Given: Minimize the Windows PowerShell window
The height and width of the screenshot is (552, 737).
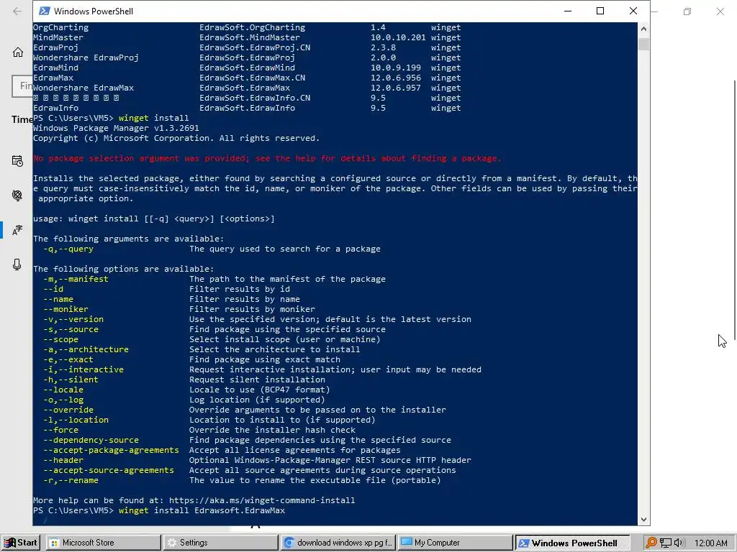Looking at the screenshot, I should [x=568, y=11].
